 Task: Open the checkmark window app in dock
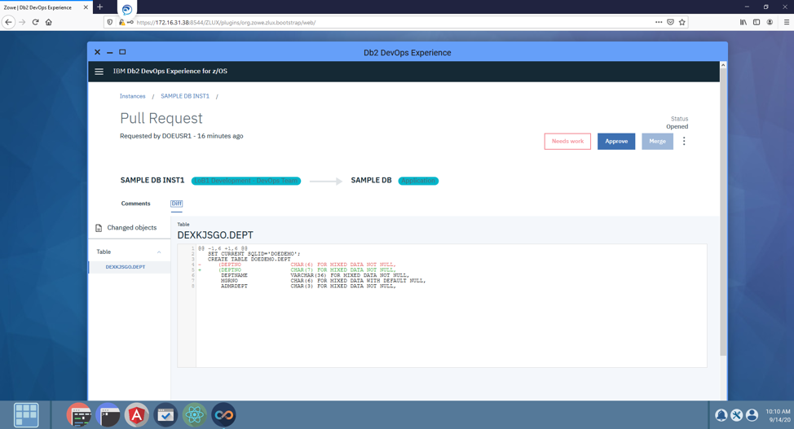165,415
